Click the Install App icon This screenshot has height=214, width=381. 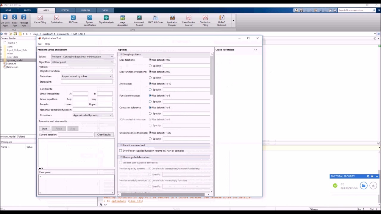pos(15,21)
